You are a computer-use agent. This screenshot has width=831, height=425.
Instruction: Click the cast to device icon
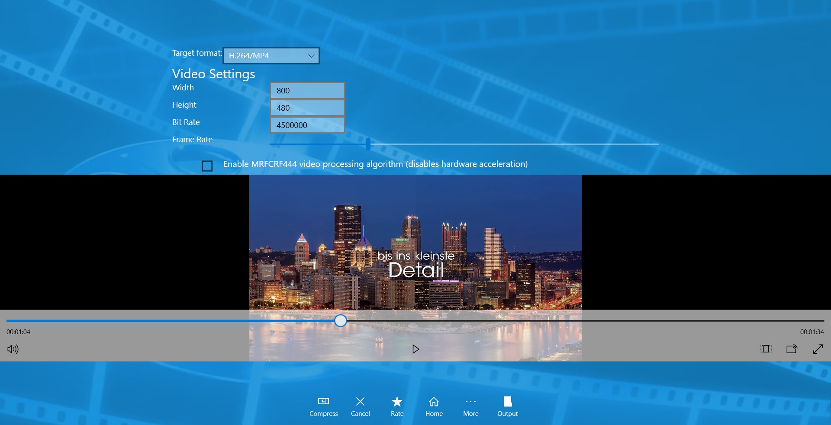point(792,349)
